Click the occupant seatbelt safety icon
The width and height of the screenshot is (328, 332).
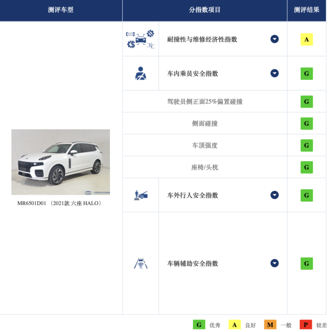141,73
